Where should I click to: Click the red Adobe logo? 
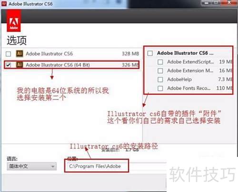click(x=14, y=21)
